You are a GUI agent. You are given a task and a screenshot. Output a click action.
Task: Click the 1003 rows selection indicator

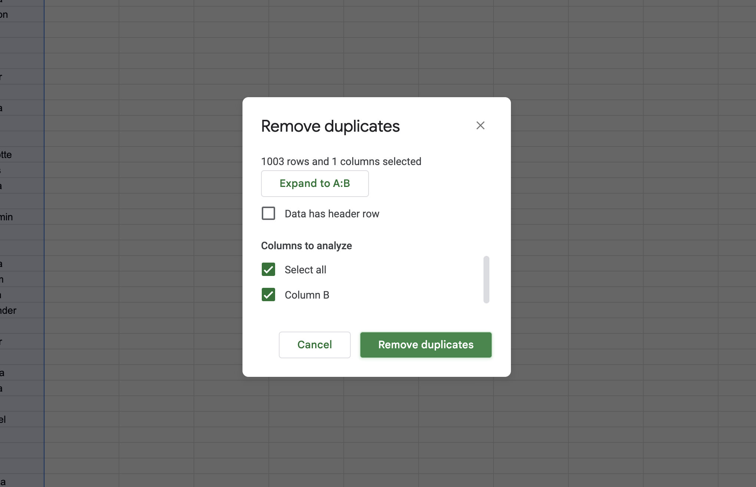click(341, 162)
